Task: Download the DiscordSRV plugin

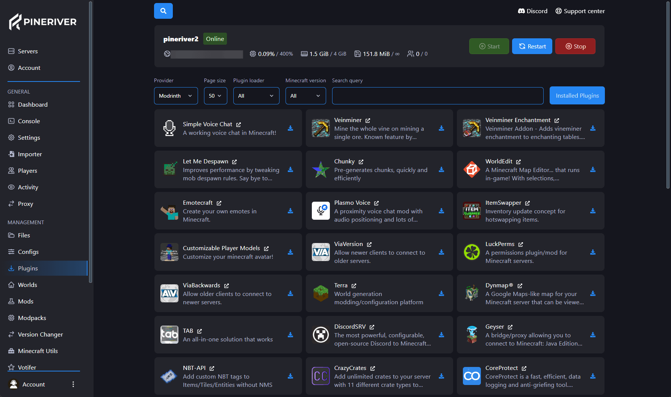Action: [441, 335]
